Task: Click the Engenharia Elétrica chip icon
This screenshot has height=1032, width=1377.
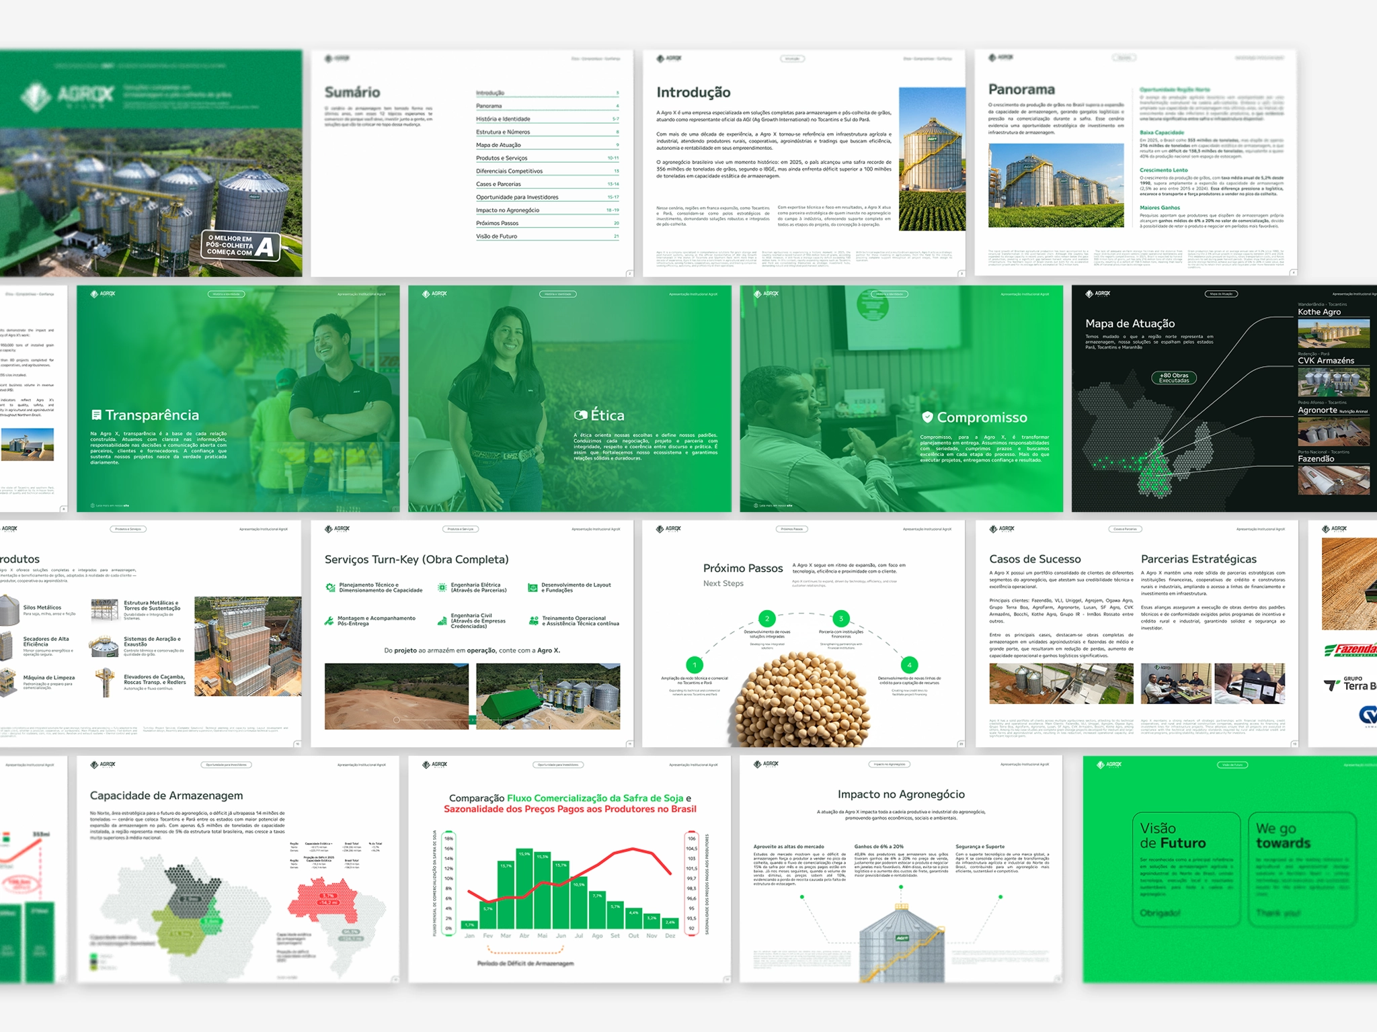Action: (x=442, y=587)
